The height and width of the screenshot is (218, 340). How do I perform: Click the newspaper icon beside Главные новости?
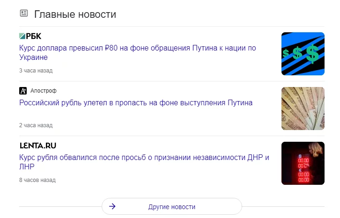pyautogui.click(x=24, y=14)
